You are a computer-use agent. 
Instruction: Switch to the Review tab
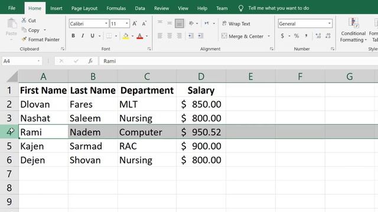(x=161, y=8)
